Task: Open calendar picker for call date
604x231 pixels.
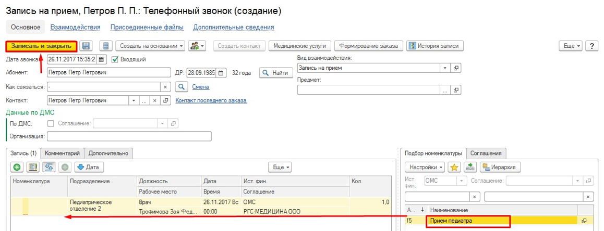Action: [x=102, y=59]
